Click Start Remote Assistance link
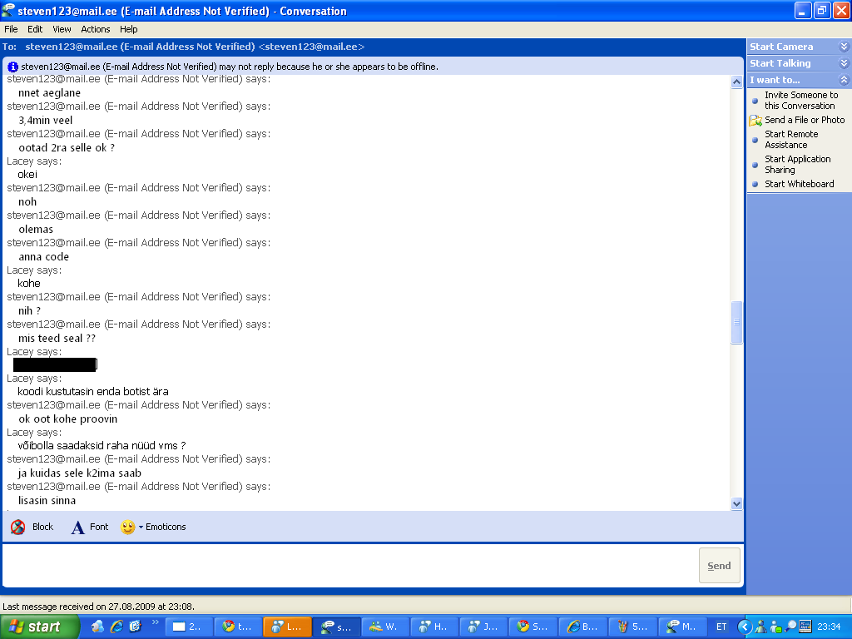Screen dimensions: 852x639 [x=790, y=140]
